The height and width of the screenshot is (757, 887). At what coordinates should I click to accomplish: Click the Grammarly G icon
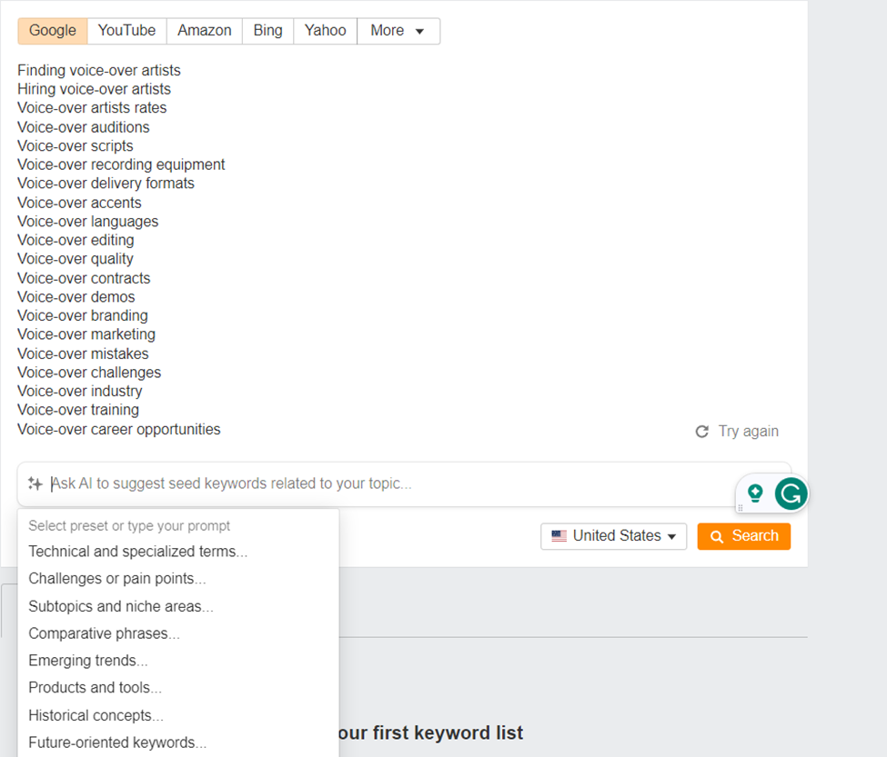coord(791,493)
